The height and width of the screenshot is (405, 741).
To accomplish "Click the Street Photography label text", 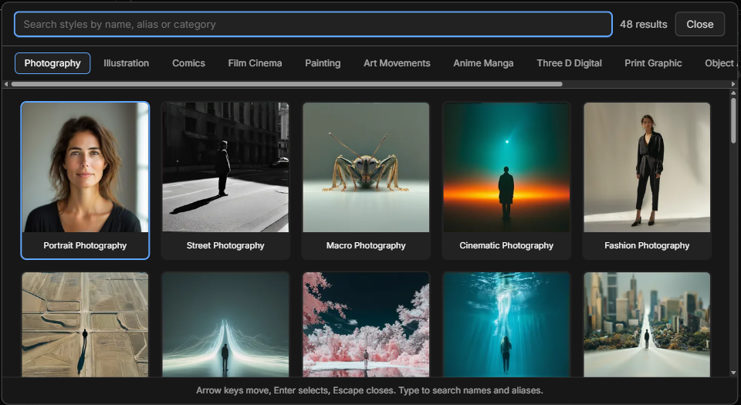I will tap(225, 245).
